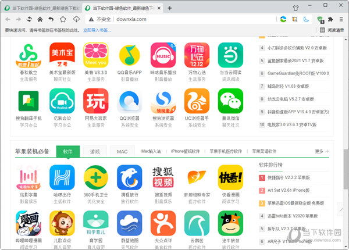Open the 美术宝 app icon
This screenshot has width=349, height=250.
pos(62,55)
